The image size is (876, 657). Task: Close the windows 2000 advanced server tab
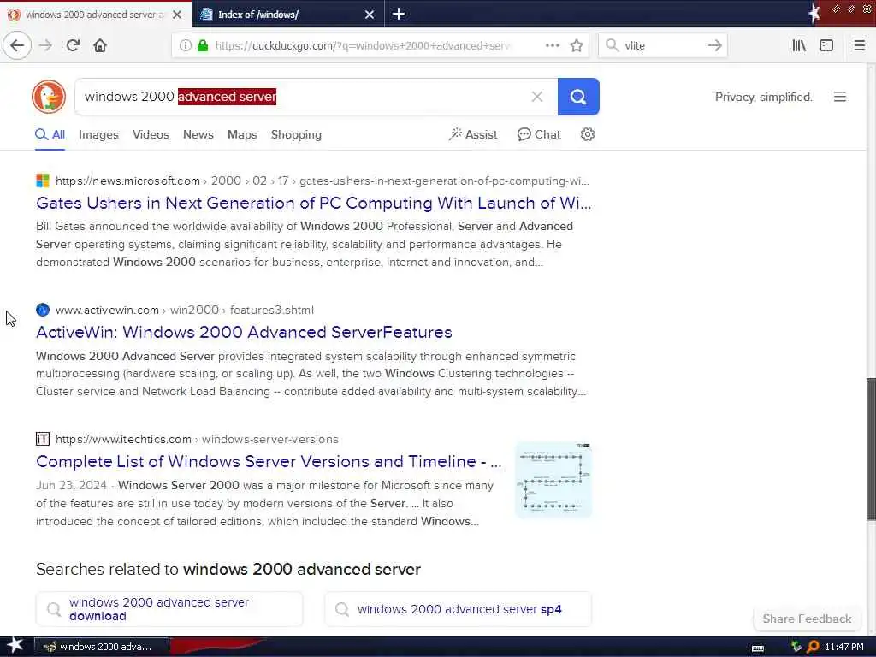point(177,15)
